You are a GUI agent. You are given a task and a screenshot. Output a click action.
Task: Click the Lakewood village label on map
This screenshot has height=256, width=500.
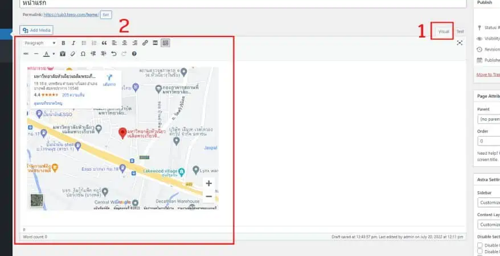(159, 171)
